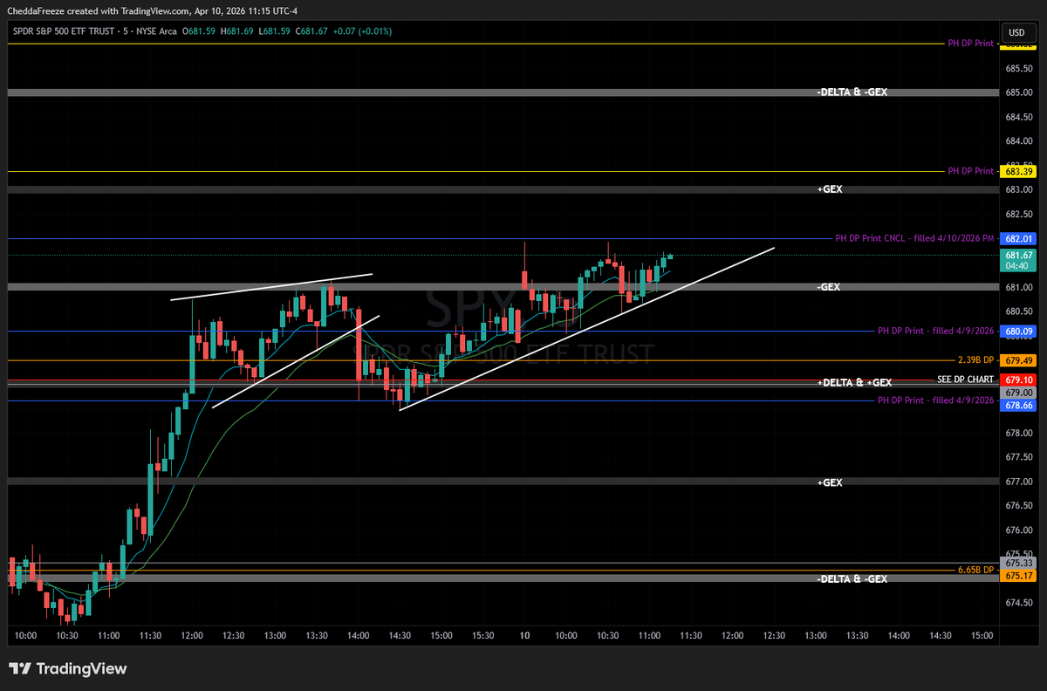The width and height of the screenshot is (1047, 691).
Task: Click the +0.07 (+0.01%) change value
Action: [363, 31]
